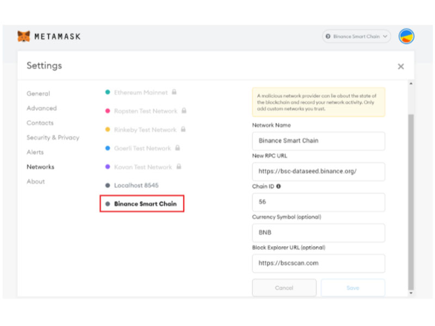Click the settings scrollbar thumb

(x=411, y=202)
